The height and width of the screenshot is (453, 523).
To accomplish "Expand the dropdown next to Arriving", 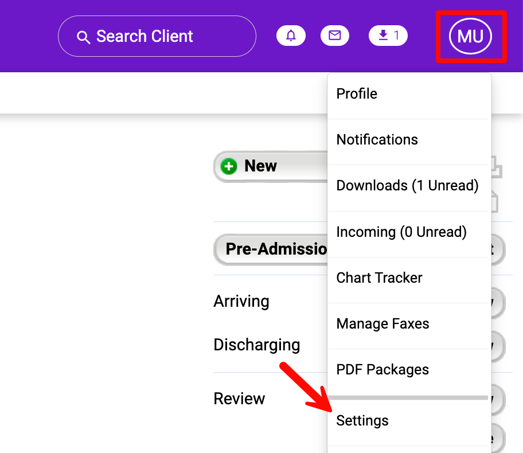I will point(492,301).
